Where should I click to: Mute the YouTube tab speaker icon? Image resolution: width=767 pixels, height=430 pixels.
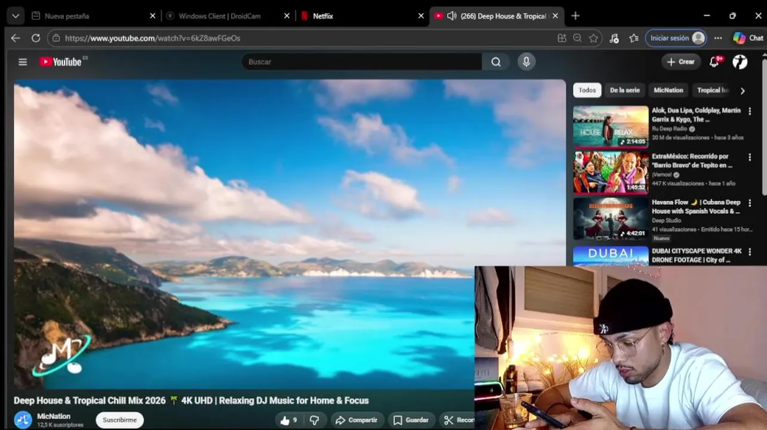(452, 16)
